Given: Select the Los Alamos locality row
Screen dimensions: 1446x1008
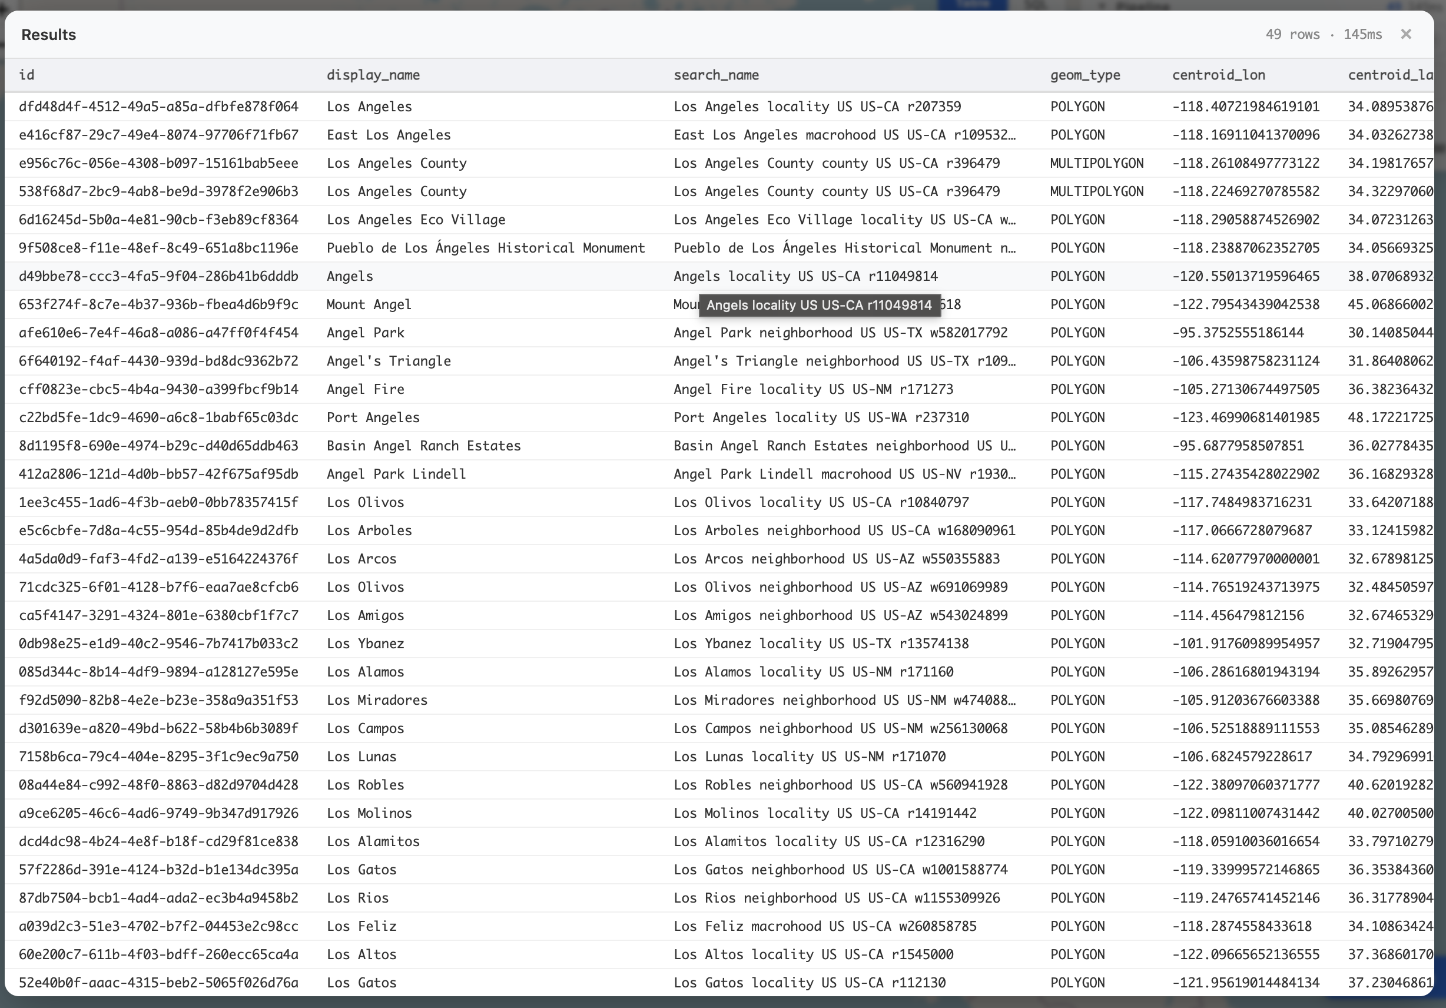Looking at the screenshot, I should tap(365, 672).
